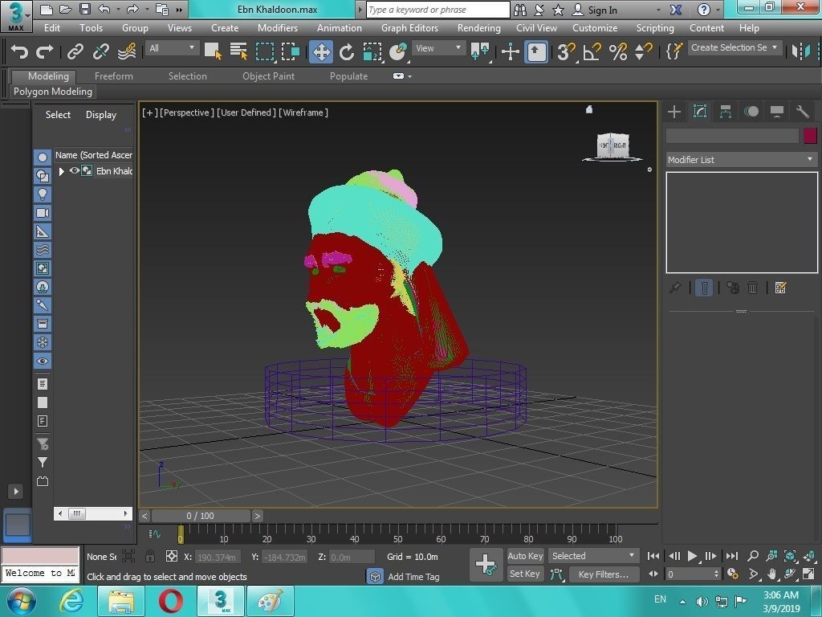Image resolution: width=822 pixels, height=617 pixels.
Task: Click the object color swatch
Action: (810, 136)
